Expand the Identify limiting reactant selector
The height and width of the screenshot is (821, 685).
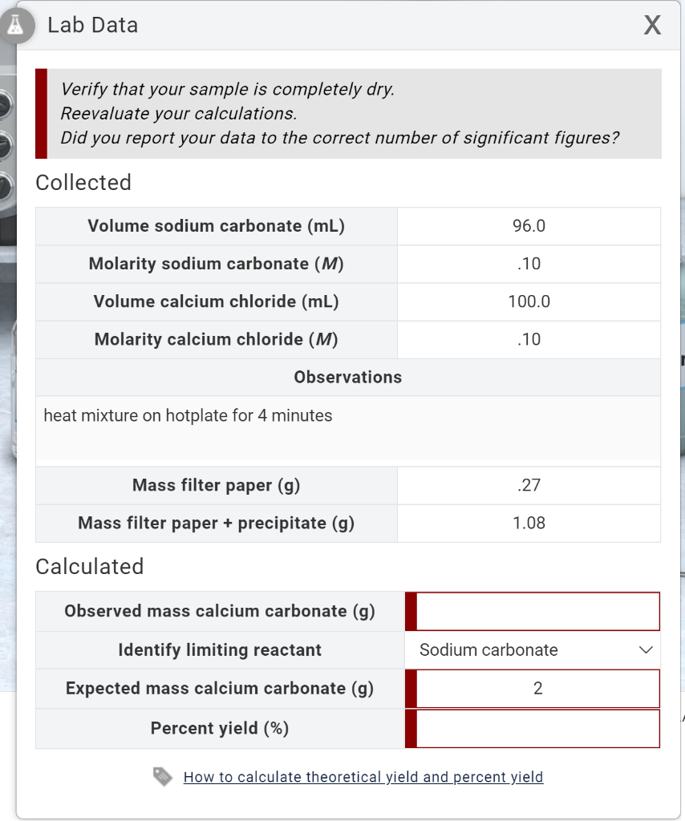[533, 650]
